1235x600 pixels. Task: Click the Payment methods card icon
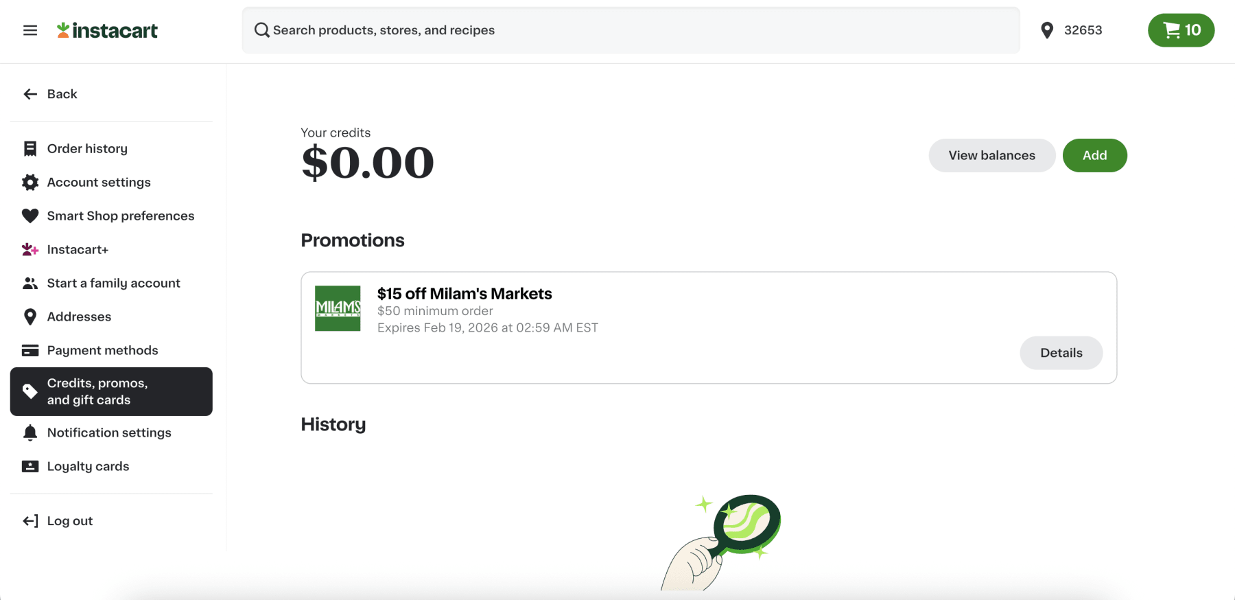tap(30, 351)
